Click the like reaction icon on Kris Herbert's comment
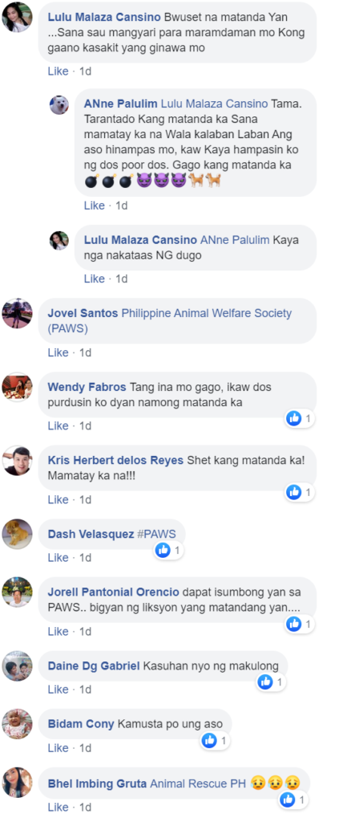Screen dimensions: 339x822 (x=294, y=492)
